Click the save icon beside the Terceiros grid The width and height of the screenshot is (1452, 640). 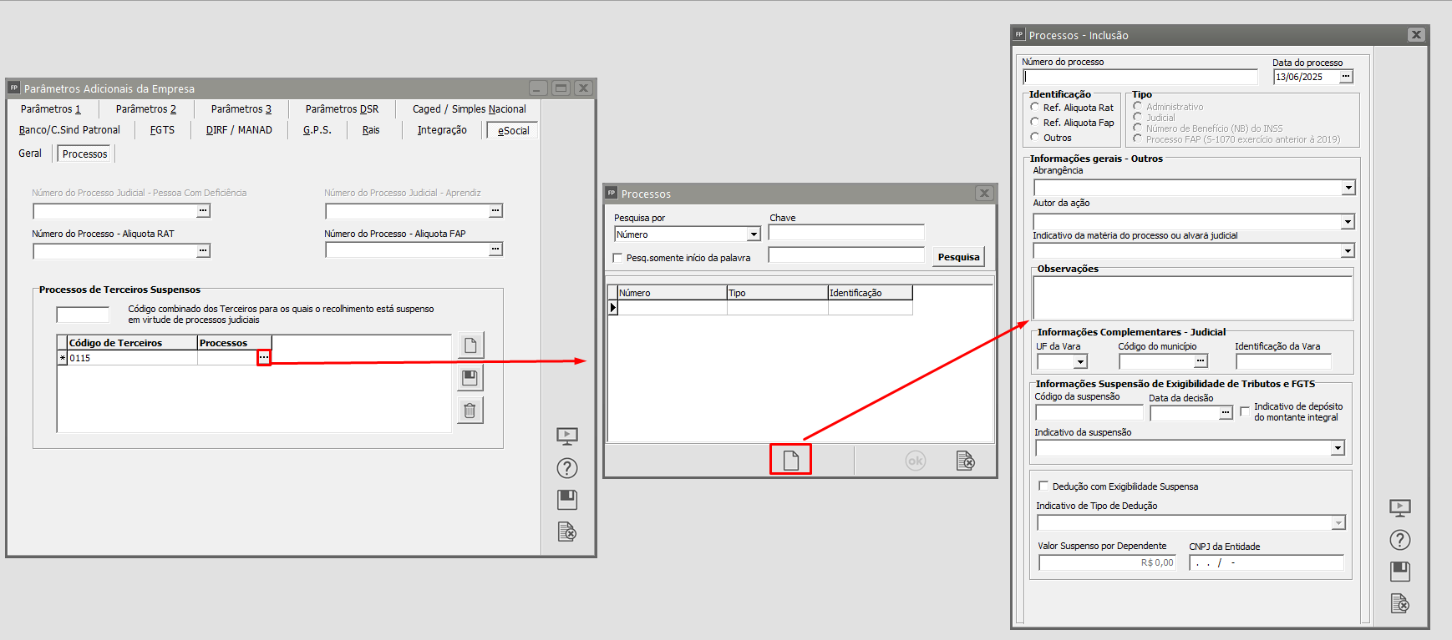point(470,378)
